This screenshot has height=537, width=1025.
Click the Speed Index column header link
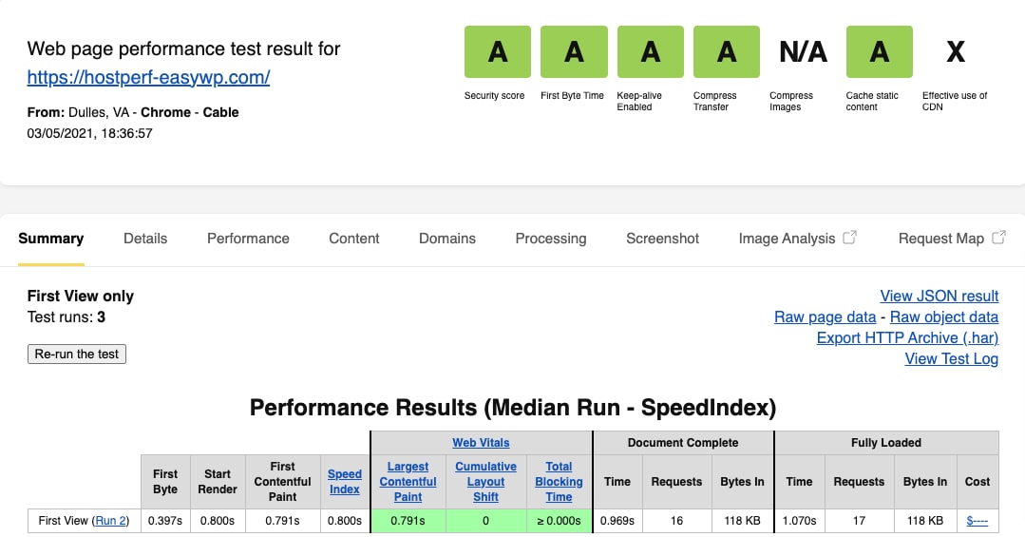pyautogui.click(x=345, y=482)
